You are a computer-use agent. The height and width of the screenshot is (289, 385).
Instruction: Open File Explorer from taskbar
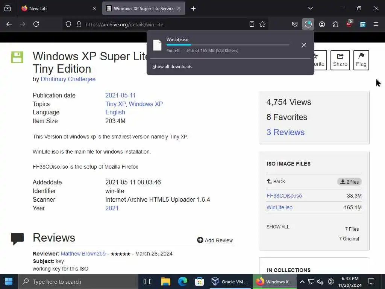pyautogui.click(x=166, y=281)
